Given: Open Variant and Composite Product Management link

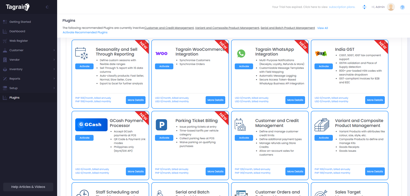Looking at the screenshot, I should (x=227, y=28).
